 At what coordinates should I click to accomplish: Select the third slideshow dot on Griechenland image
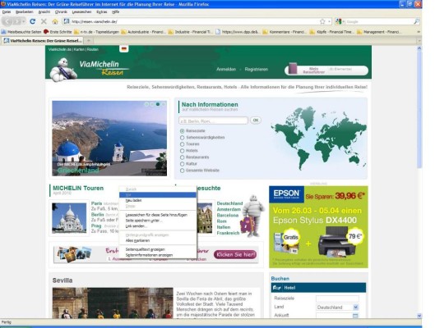tap(158, 104)
